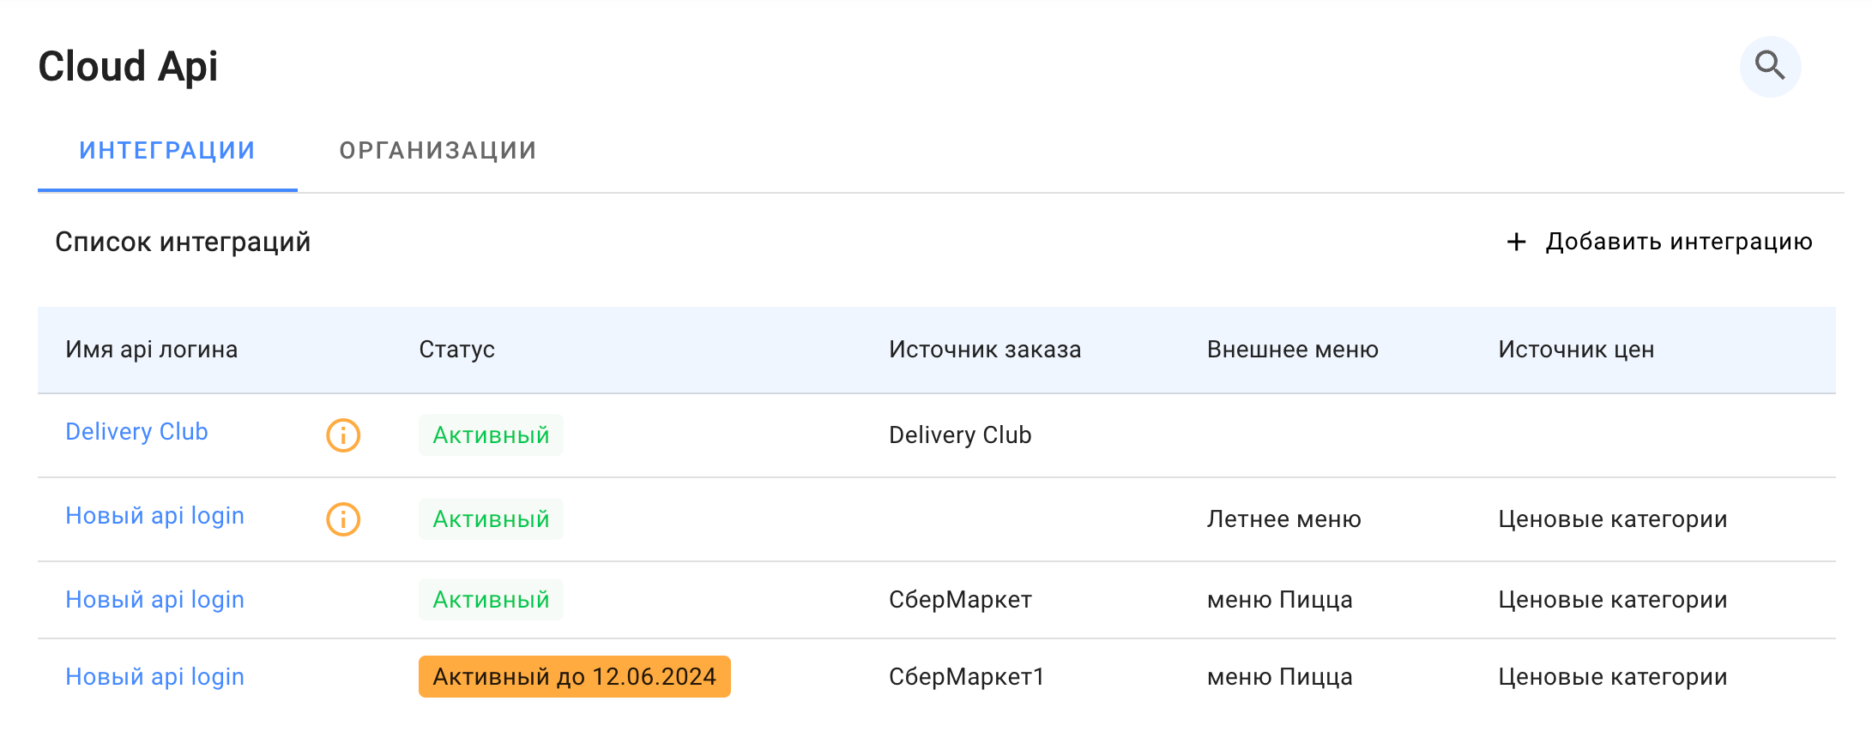The image size is (1872, 737).
Task: Click the info icon next to Delivery Club
Action: click(x=341, y=434)
